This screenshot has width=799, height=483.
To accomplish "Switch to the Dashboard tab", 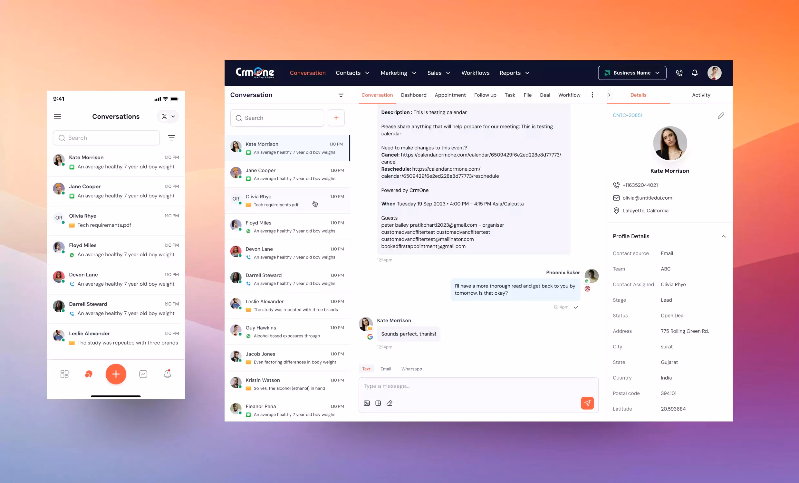I will coord(413,95).
